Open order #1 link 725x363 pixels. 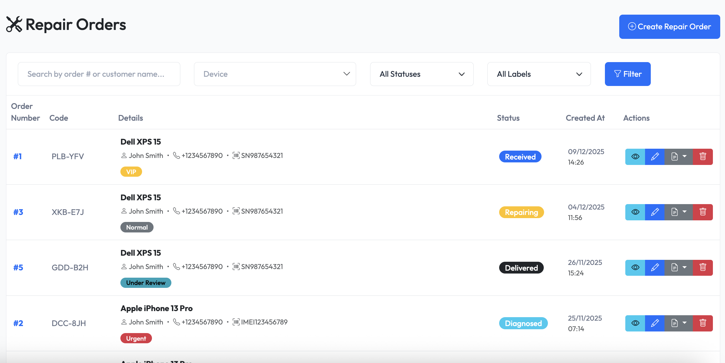(x=18, y=157)
